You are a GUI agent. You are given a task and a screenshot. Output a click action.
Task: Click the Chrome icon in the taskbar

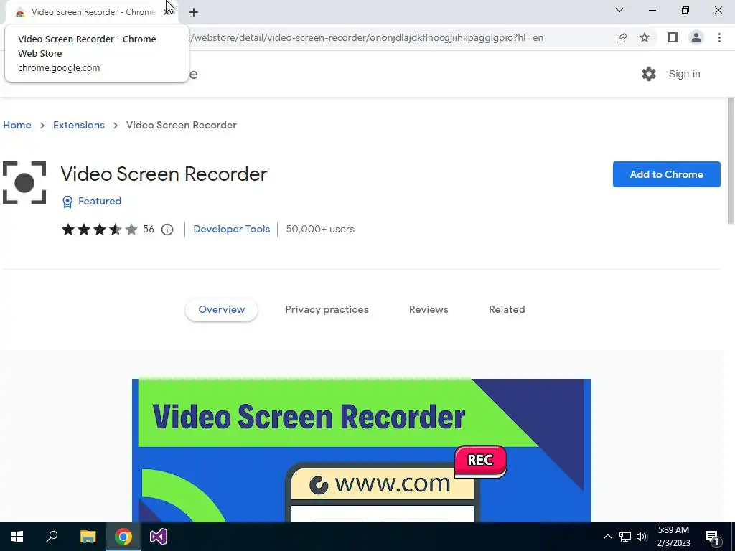point(123,537)
